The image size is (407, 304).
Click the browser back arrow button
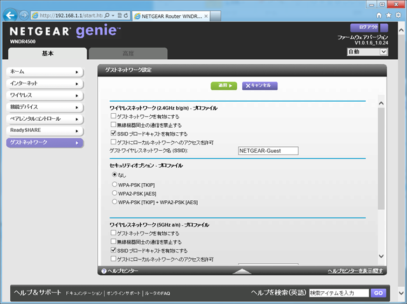tap(11, 15)
